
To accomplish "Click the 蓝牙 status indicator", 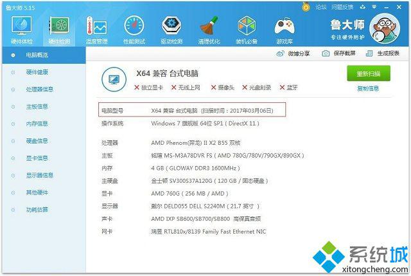I will (288, 87).
